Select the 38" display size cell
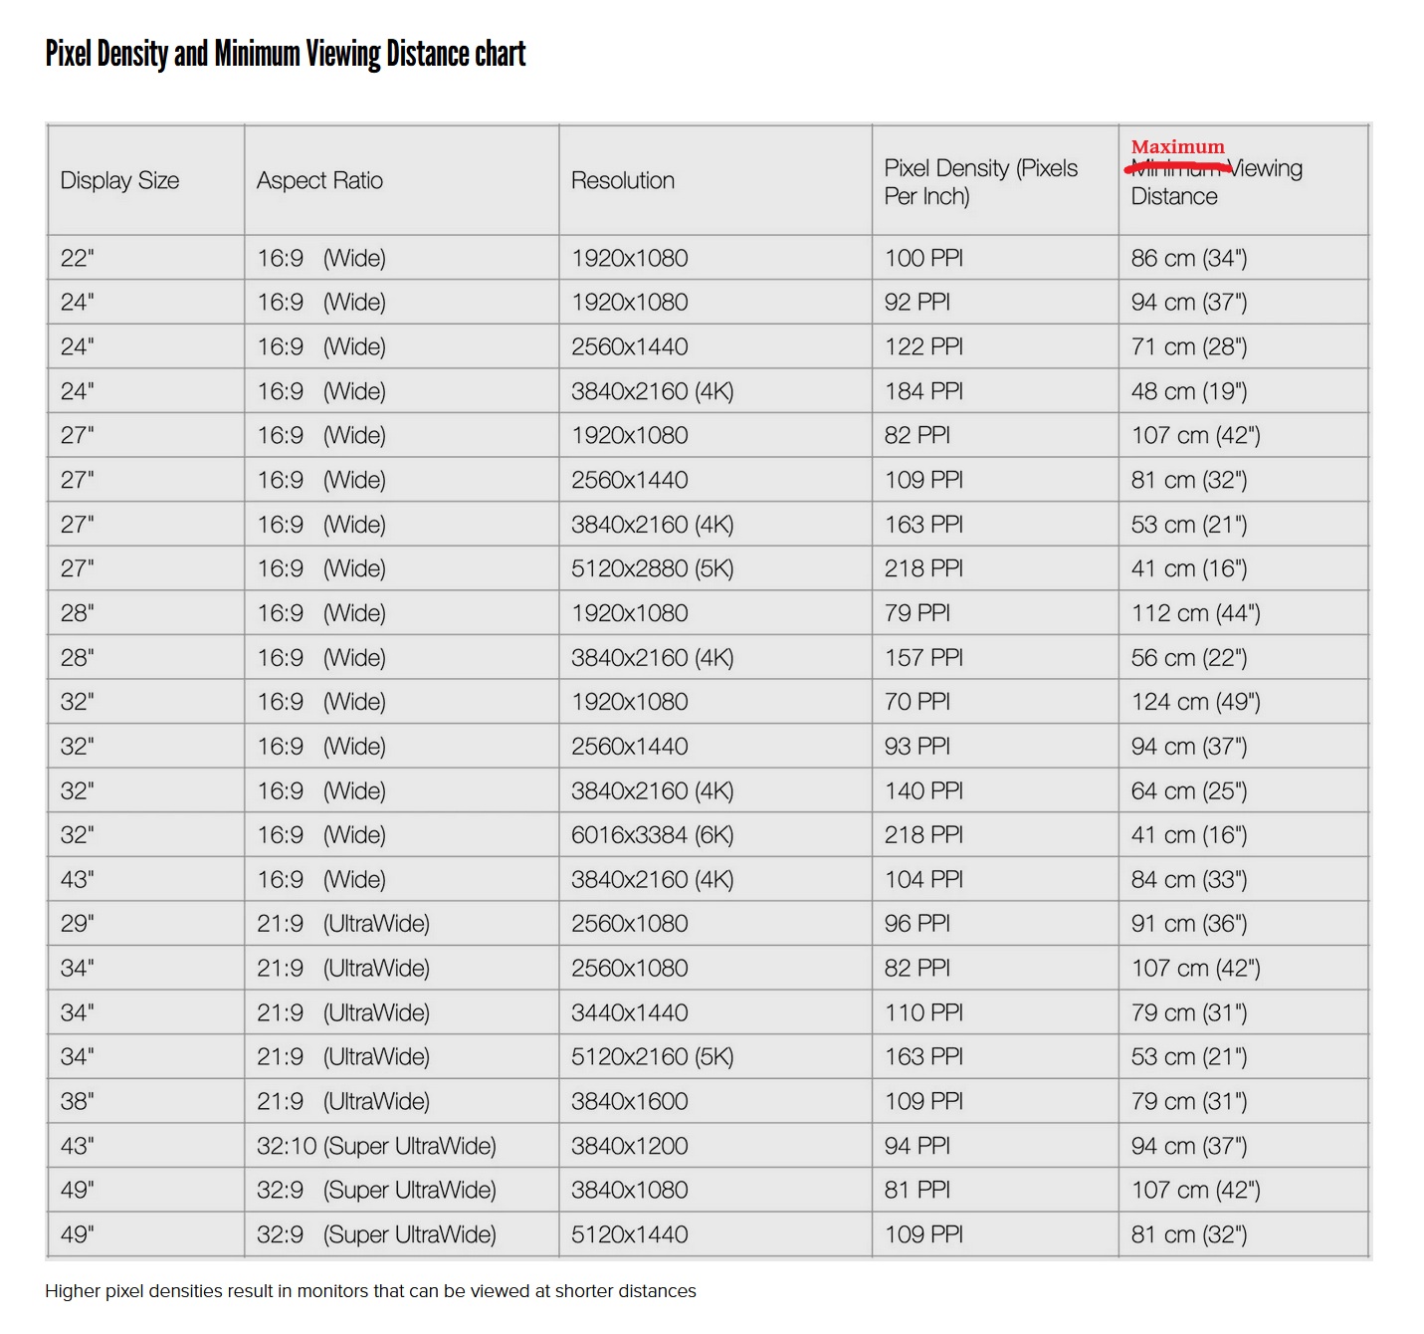The image size is (1424, 1334). (x=146, y=1101)
